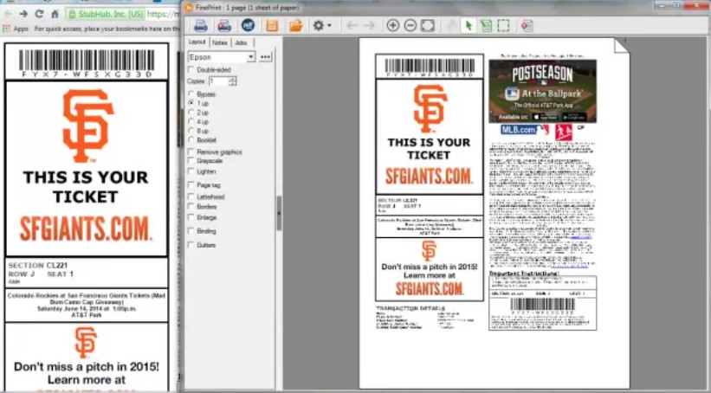Screen dimensions: 711x393
Task: Select the 4 up layout option
Action: click(x=191, y=121)
